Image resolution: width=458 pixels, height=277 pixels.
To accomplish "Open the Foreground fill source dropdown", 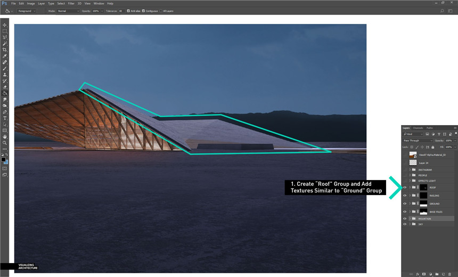I will [x=27, y=11].
